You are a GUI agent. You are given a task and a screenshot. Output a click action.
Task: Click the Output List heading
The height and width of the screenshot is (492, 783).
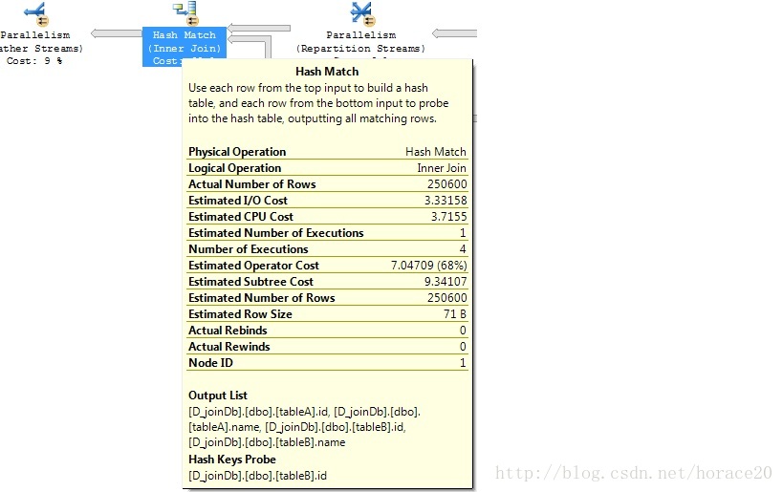pos(218,396)
